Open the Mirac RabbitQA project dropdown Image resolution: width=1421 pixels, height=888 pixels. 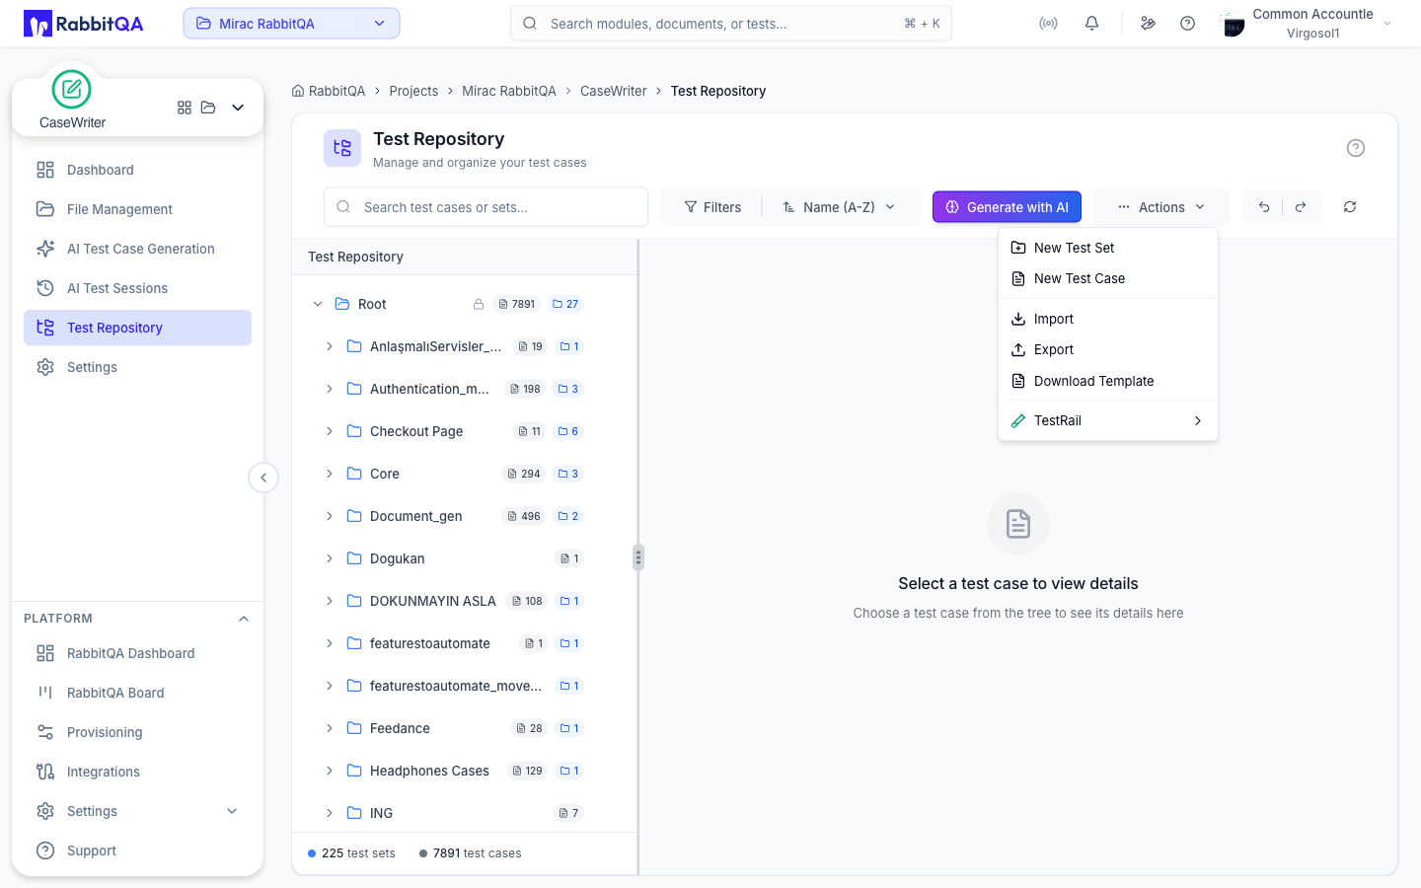pos(291,24)
